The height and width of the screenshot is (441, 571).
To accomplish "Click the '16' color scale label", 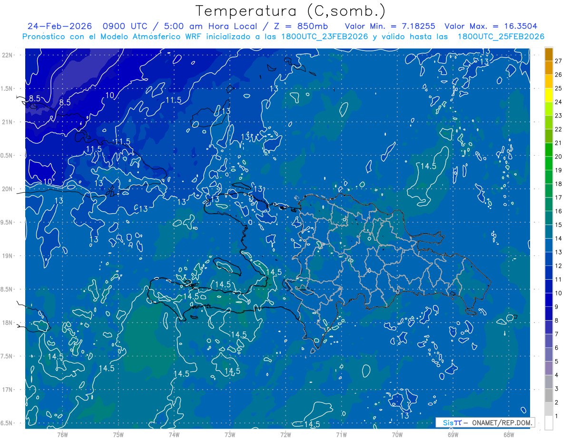I will point(559,211).
